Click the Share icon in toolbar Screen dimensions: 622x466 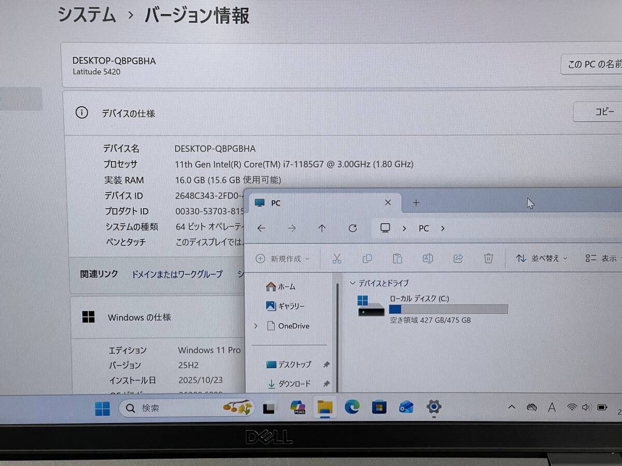(458, 258)
